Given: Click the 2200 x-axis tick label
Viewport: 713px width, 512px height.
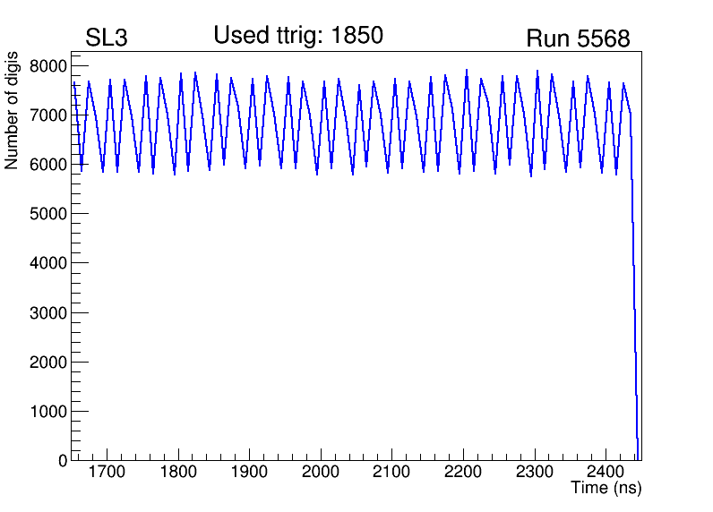Looking at the screenshot, I should point(463,473).
